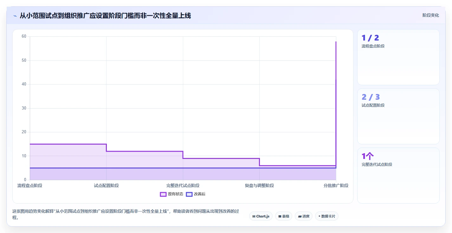Open the 1 / 2 流程盘点阶段 card
452x233 pixels.
pos(398,57)
